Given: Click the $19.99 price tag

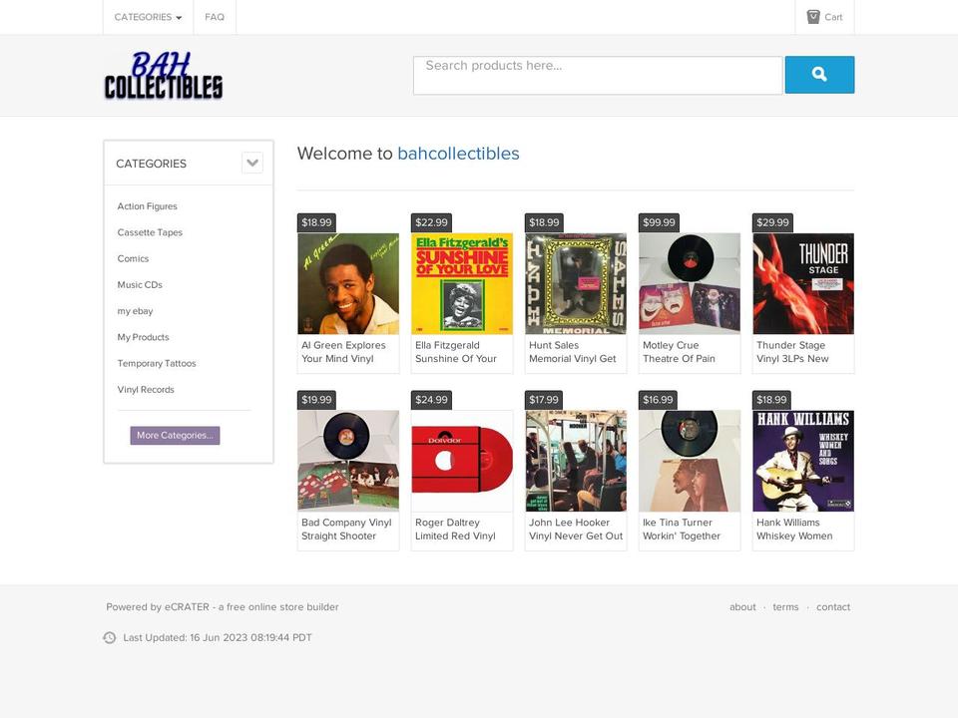Looking at the screenshot, I should pyautogui.click(x=316, y=400).
